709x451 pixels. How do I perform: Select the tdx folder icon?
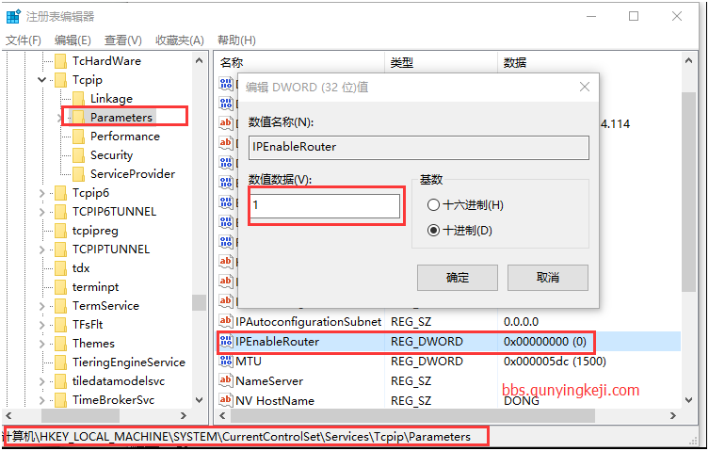click(60, 268)
